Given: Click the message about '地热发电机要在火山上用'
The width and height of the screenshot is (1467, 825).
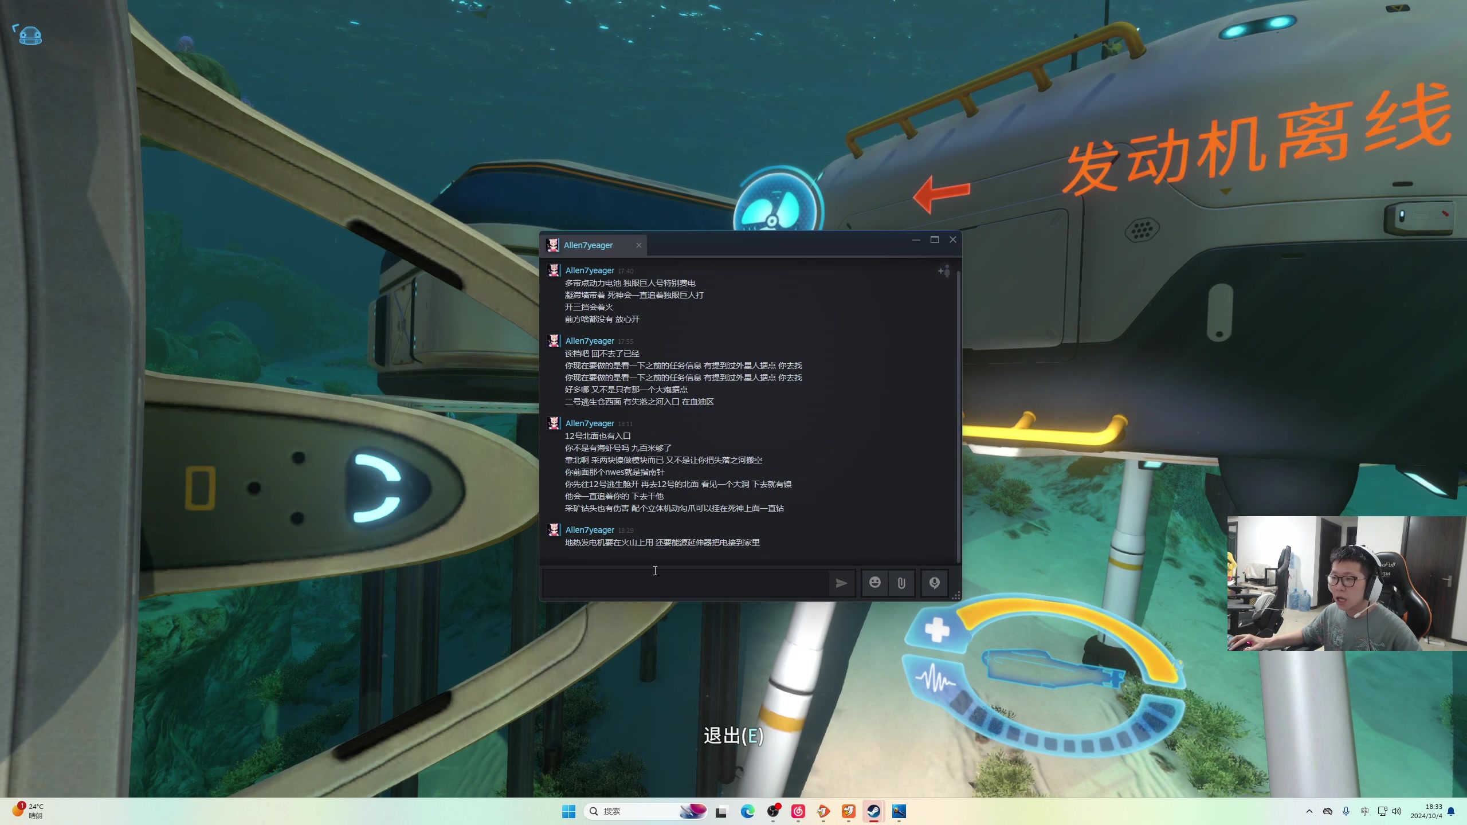Looking at the screenshot, I should [x=662, y=543].
